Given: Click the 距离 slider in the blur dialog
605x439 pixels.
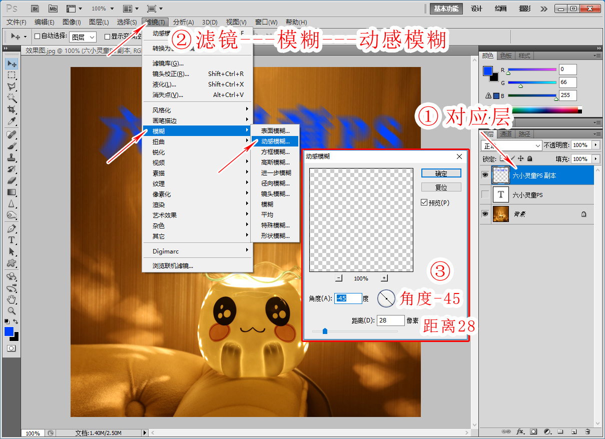Looking at the screenshot, I should click(x=355, y=331).
